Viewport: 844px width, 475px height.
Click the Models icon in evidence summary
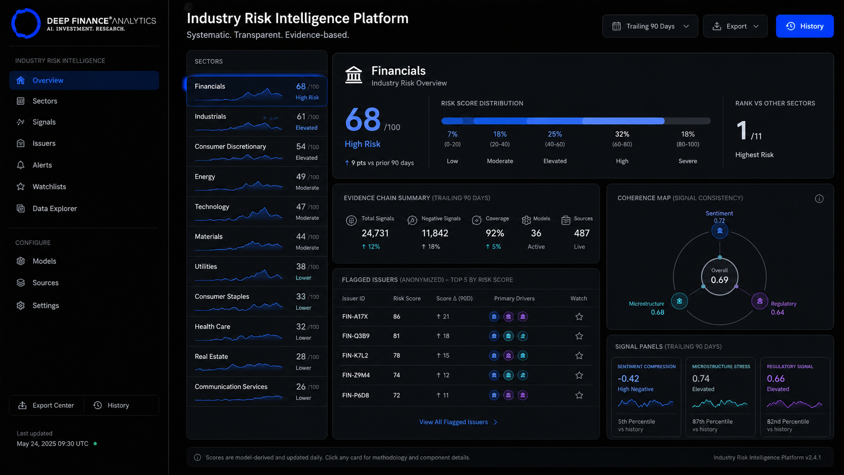click(526, 220)
